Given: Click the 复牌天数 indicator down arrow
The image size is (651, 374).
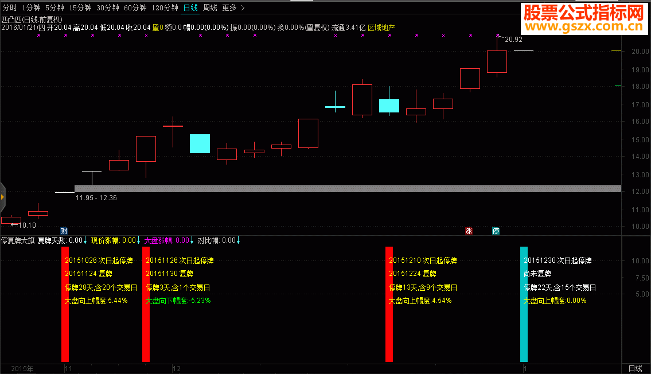Looking at the screenshot, I should click(x=85, y=240).
